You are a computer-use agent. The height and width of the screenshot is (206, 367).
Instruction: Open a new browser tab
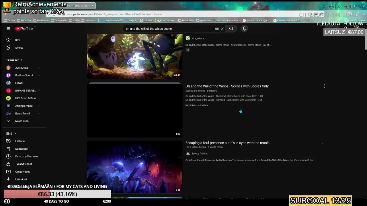[x=100, y=6]
